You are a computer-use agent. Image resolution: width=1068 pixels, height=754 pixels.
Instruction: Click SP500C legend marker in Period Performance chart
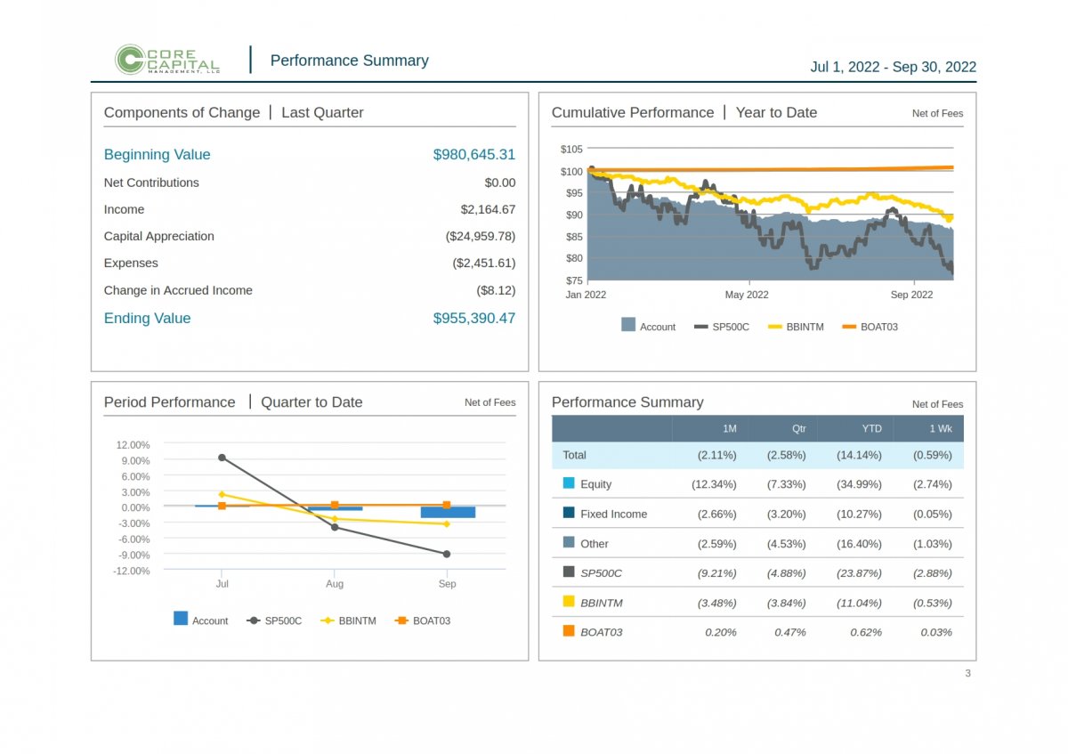(x=253, y=620)
